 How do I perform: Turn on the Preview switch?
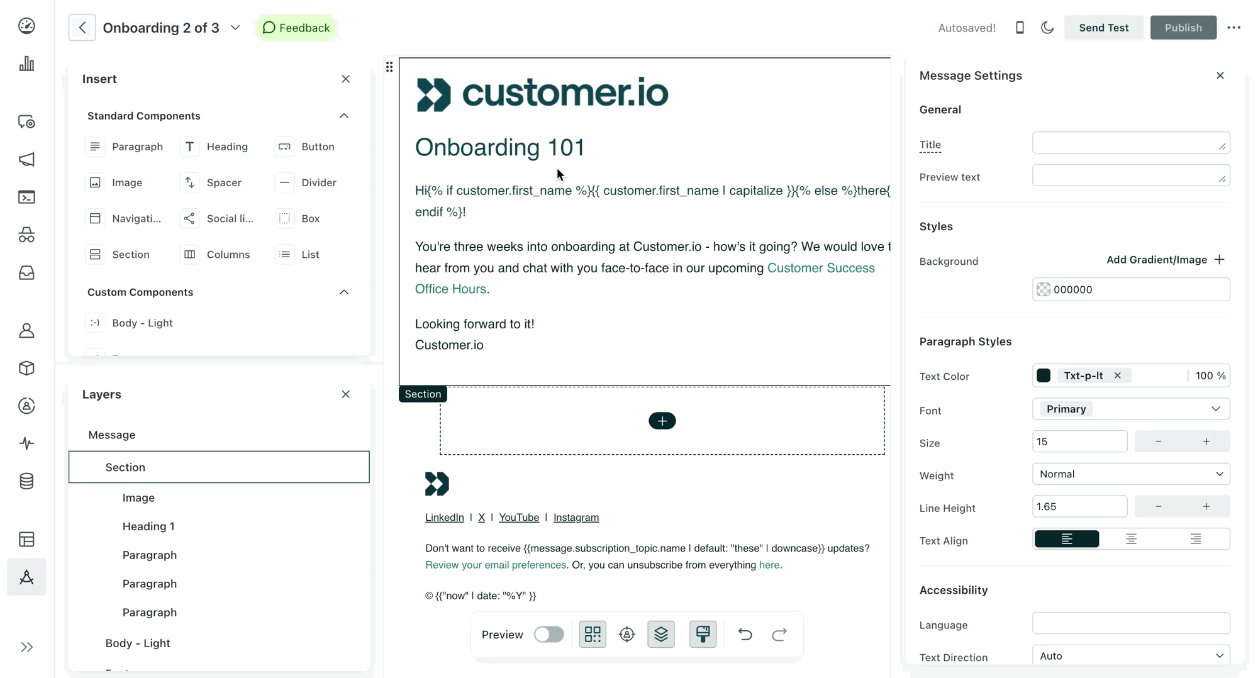pos(549,635)
